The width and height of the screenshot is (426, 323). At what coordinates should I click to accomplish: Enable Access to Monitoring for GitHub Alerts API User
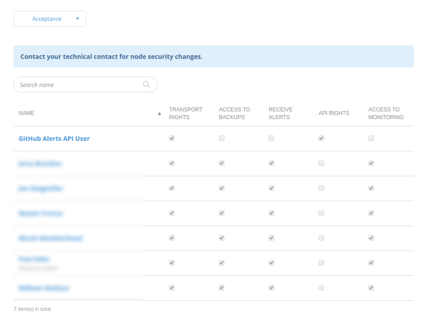click(371, 138)
